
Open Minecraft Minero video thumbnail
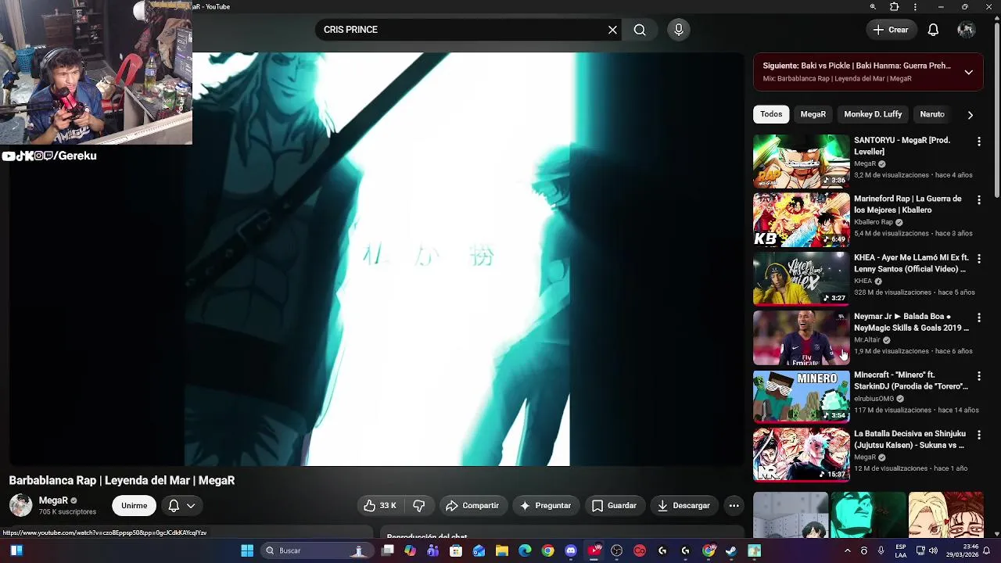[x=801, y=396]
